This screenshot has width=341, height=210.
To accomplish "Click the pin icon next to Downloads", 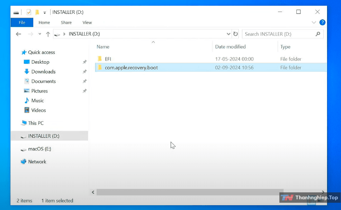I will (x=84, y=72).
